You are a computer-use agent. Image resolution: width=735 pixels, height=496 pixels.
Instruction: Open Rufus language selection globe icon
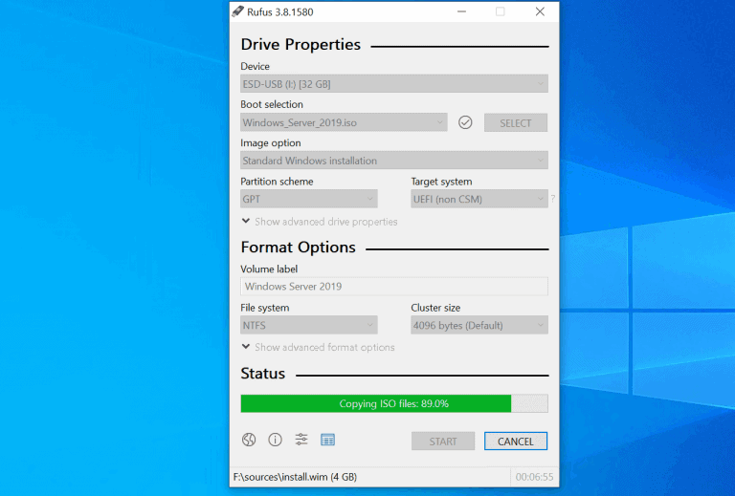(249, 440)
